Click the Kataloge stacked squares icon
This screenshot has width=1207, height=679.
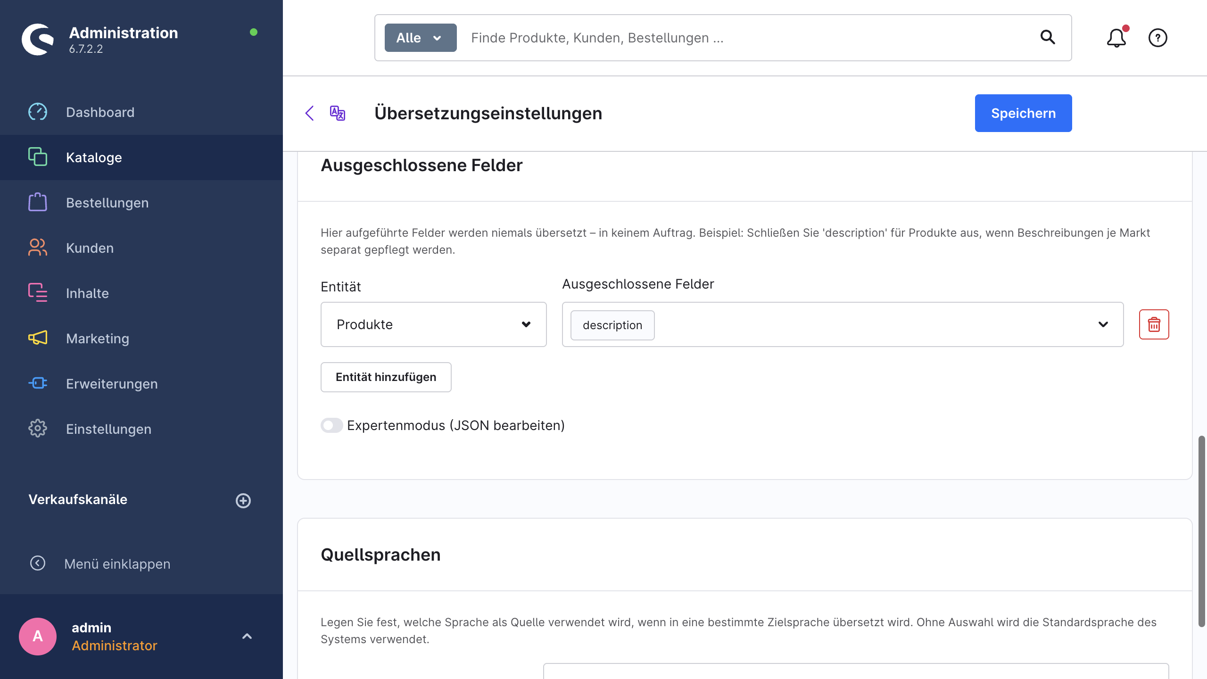click(38, 157)
